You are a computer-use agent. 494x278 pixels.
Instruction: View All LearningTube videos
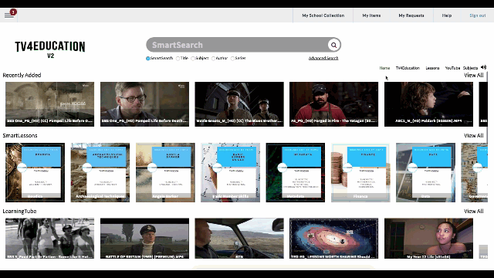coord(473,211)
